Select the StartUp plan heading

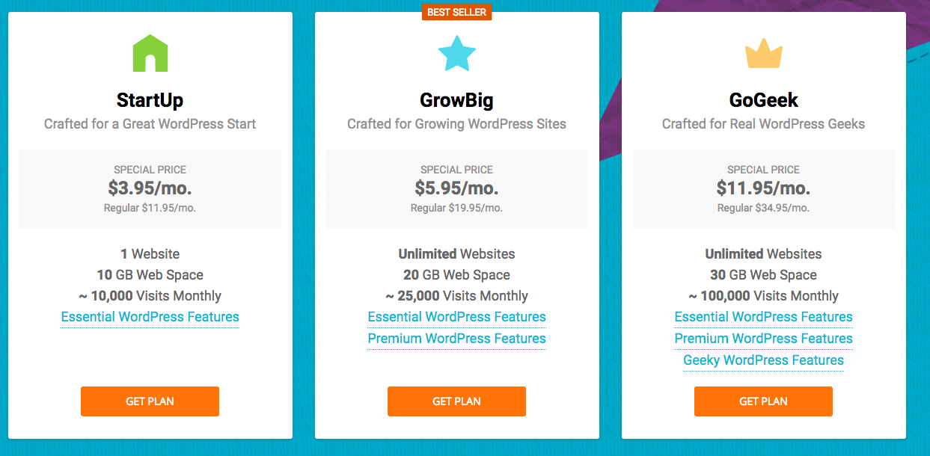150,100
